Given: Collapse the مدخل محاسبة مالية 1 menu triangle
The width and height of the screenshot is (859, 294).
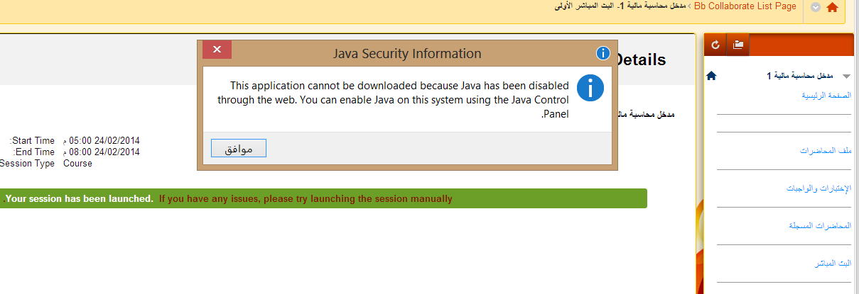Looking at the screenshot, I should pos(846,76).
